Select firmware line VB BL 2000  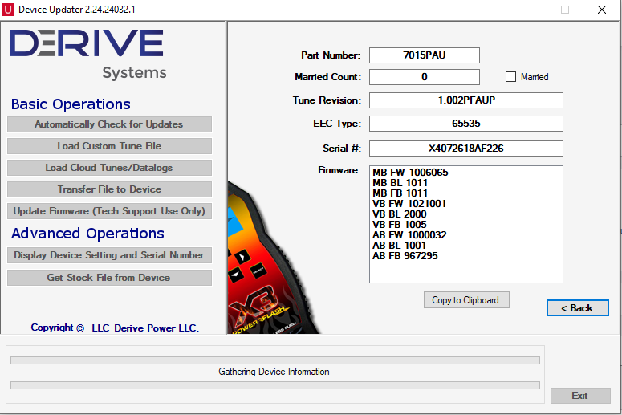[x=399, y=214]
